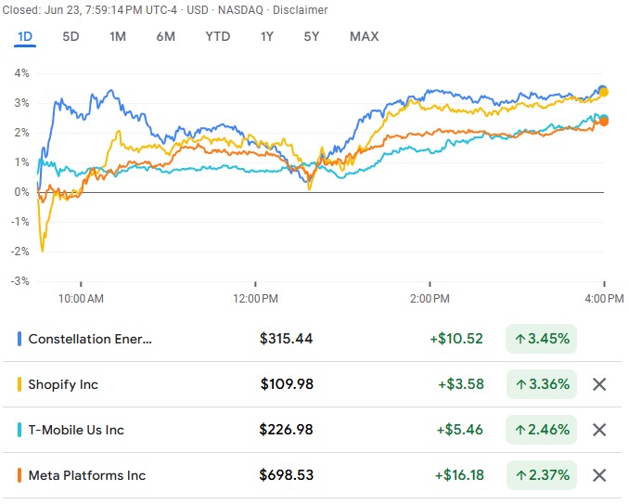Image resolution: width=629 pixels, height=504 pixels.
Task: Click Constellation Energy blue color marker
Action: coord(19,339)
